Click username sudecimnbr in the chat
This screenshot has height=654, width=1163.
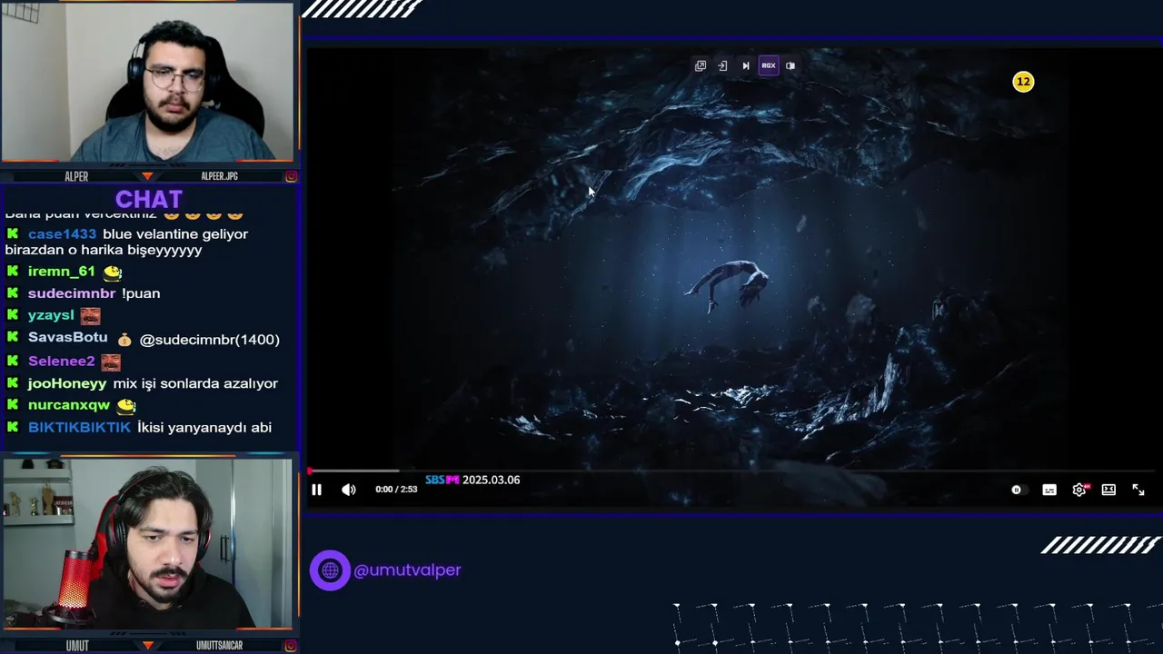click(x=72, y=293)
